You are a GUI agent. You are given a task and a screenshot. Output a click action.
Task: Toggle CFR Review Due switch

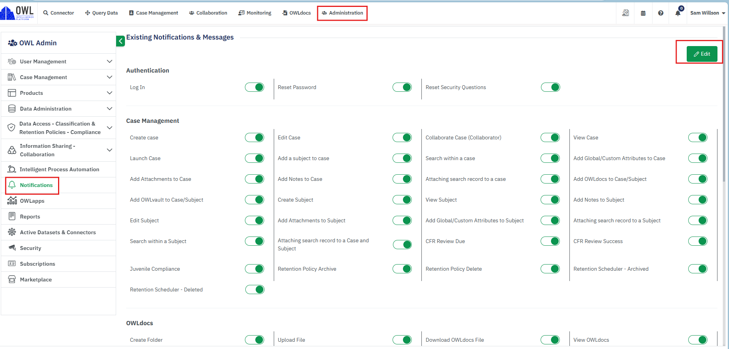click(550, 241)
